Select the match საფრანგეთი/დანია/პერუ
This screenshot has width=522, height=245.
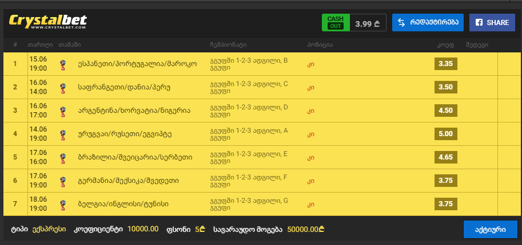pos(124,87)
